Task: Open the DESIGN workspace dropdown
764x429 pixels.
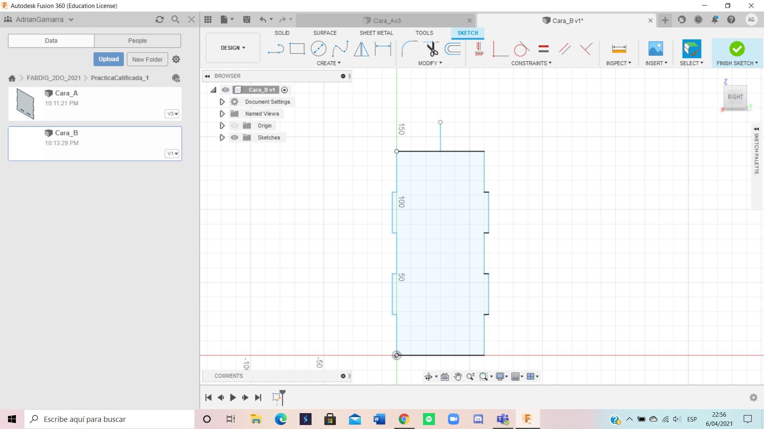Action: click(233, 48)
